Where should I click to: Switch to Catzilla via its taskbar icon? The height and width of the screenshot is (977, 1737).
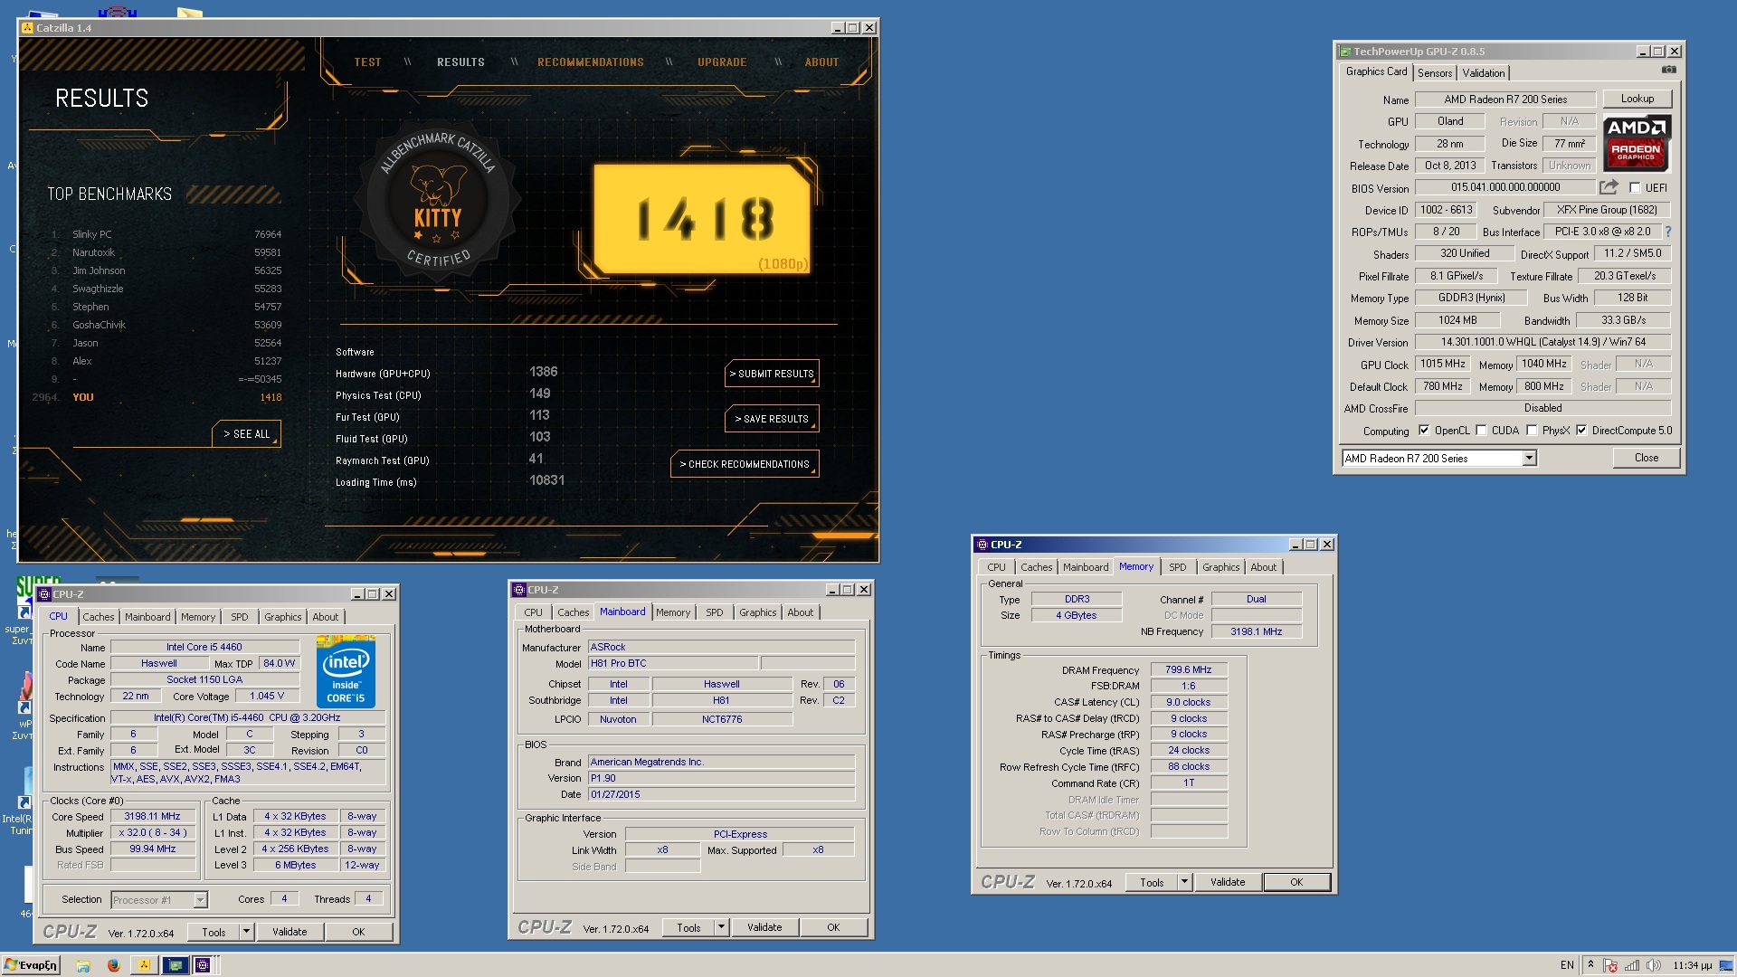pos(144,965)
